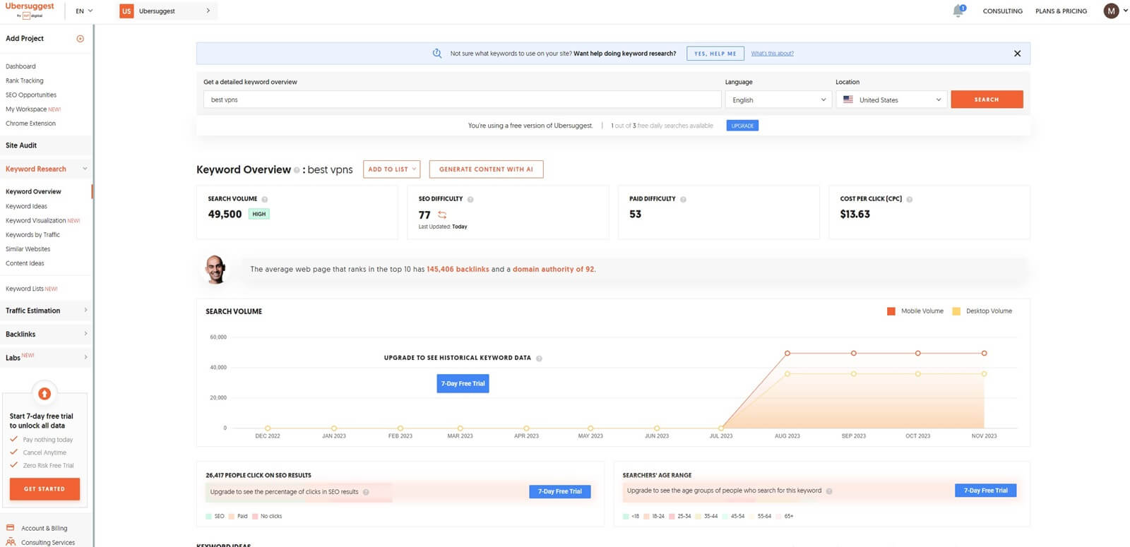Select Keyword Ideas in sidebar

(26, 206)
